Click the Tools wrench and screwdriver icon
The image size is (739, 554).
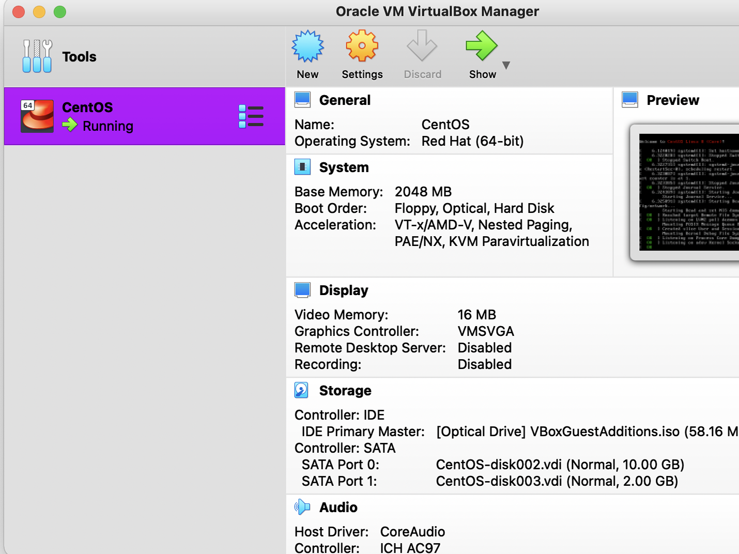[x=37, y=56]
